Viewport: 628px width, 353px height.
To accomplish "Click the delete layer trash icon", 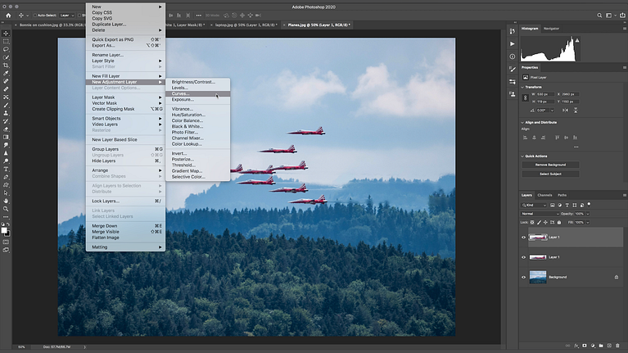I will [617, 346].
